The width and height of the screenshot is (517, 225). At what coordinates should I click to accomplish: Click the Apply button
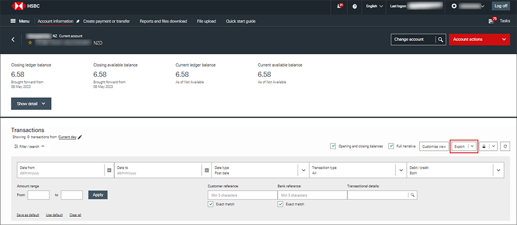coord(98,195)
